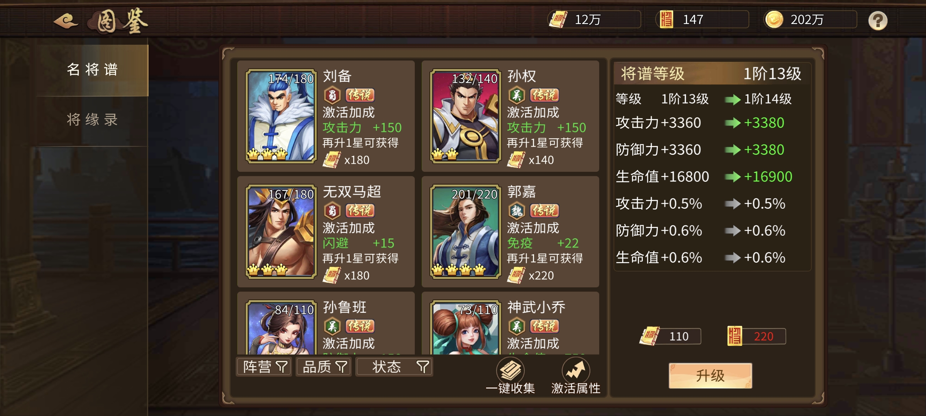Click the 魏 faction badge under 郭嘉

point(517,210)
